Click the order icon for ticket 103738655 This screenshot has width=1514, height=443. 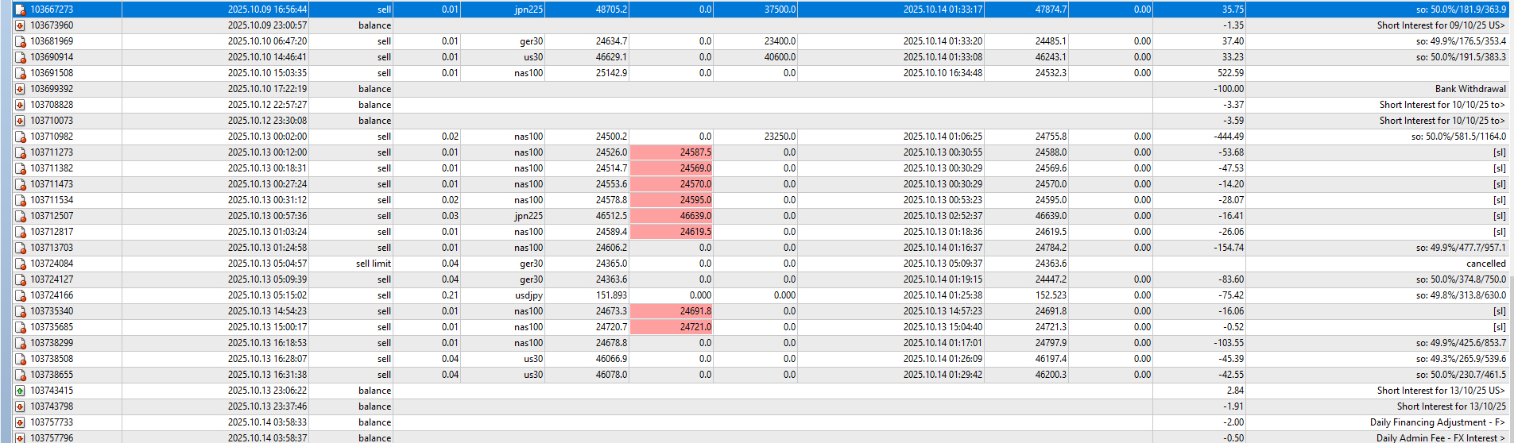pyautogui.click(x=20, y=375)
